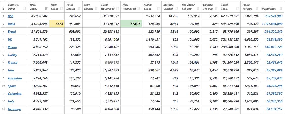Viewport: 285px width, 114px height.
Task: Sort by Total Recovered column arrows
Action: point(118,9)
